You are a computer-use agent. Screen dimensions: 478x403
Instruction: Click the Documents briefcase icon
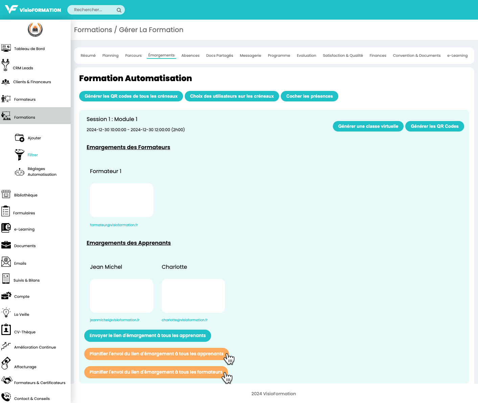click(x=6, y=245)
